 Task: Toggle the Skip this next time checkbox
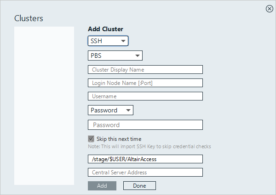pyautogui.click(x=91, y=139)
